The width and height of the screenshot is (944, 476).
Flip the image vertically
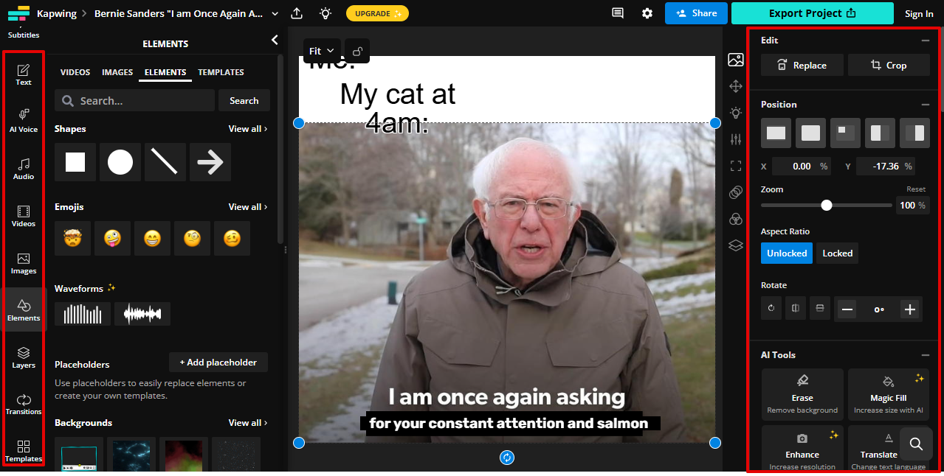click(x=819, y=308)
